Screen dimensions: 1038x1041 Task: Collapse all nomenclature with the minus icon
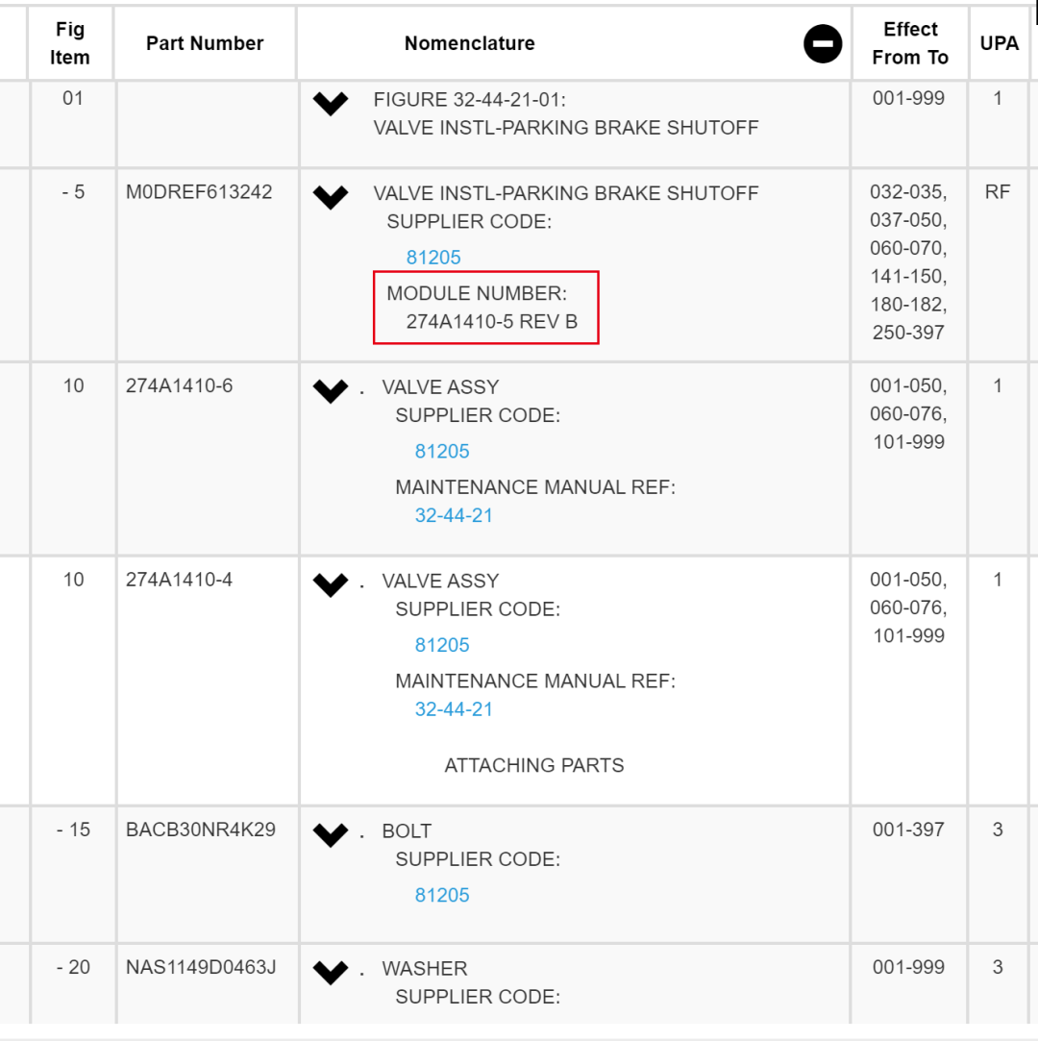tap(823, 44)
